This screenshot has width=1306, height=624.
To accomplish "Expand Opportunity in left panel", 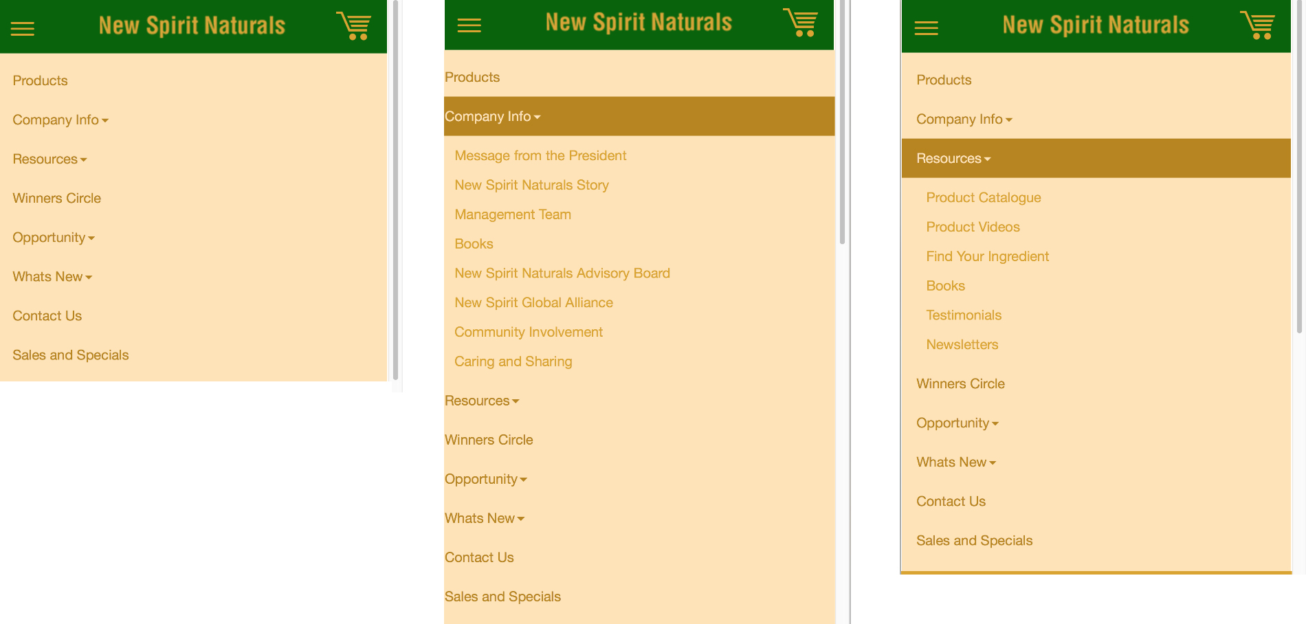I will pyautogui.click(x=54, y=237).
